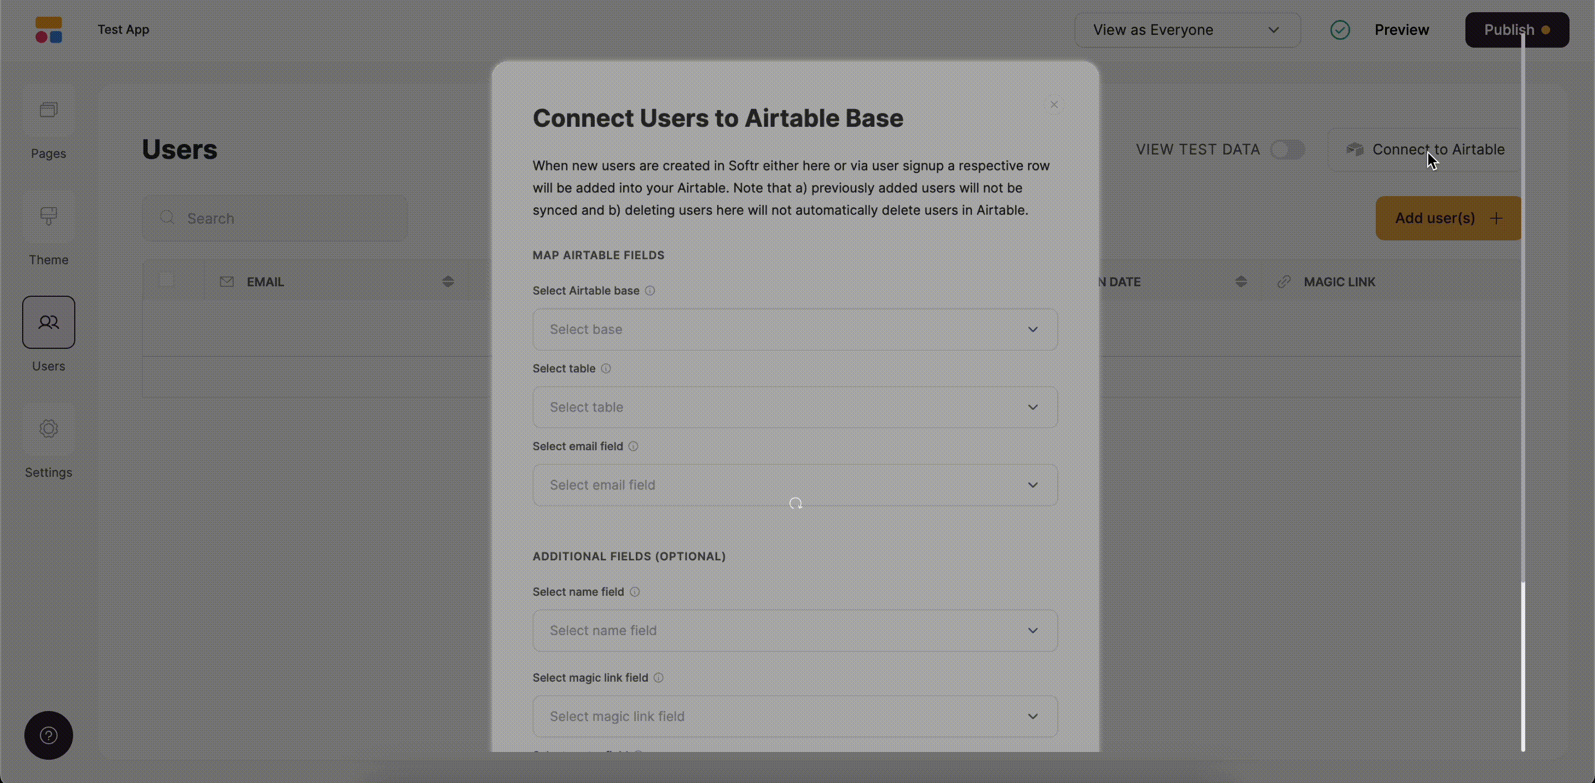Open the Select name field dropdown

point(794,630)
